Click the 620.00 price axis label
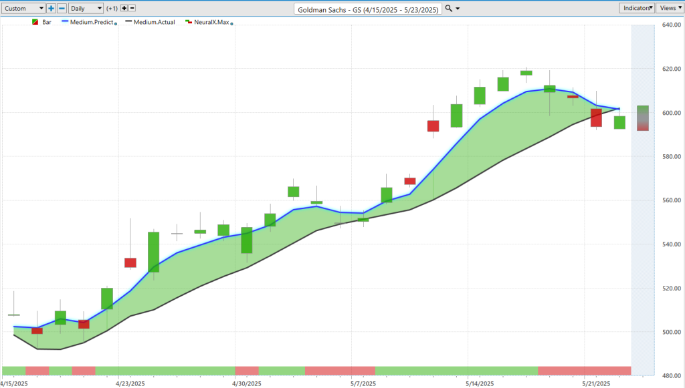 (x=671, y=69)
